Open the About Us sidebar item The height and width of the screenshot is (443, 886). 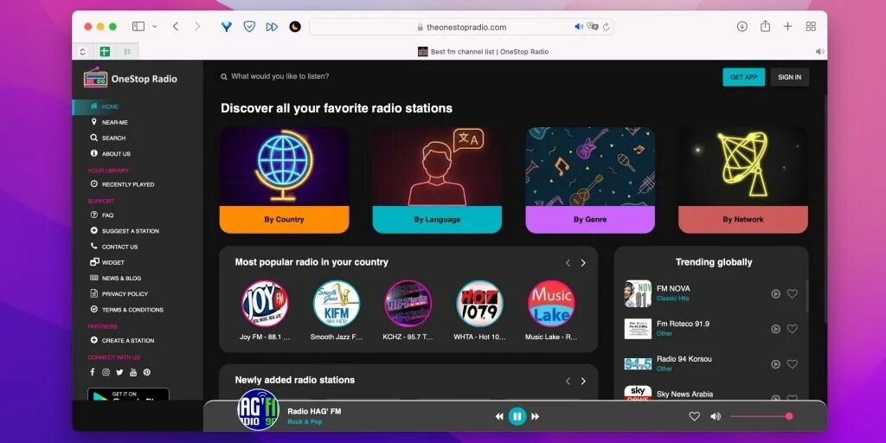tap(110, 154)
